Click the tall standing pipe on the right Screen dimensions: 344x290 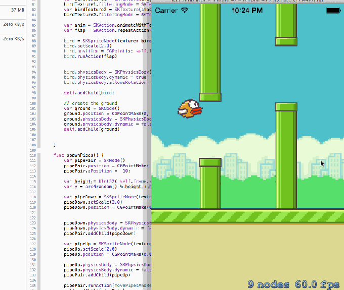click(286, 156)
